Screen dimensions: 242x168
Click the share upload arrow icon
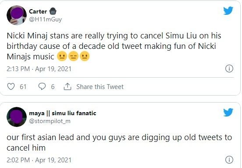(x=68, y=86)
